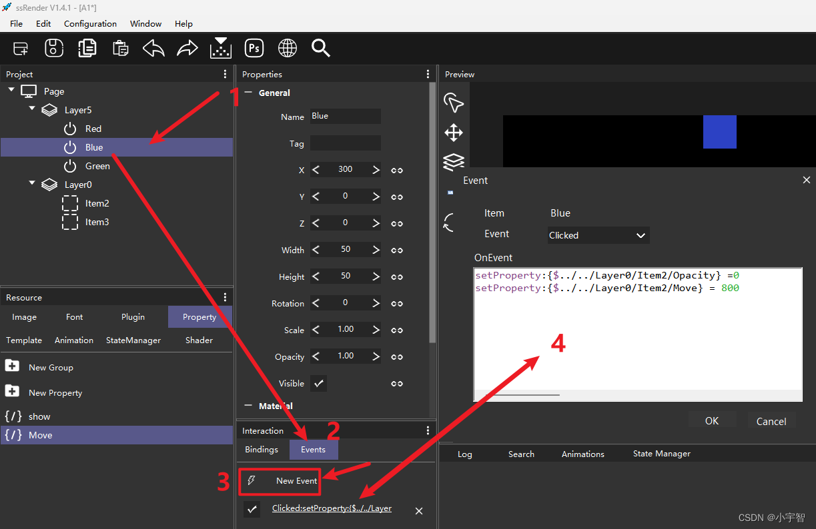Toggle the checkbox beside the Clicked event entry
The image size is (816, 529).
(252, 508)
